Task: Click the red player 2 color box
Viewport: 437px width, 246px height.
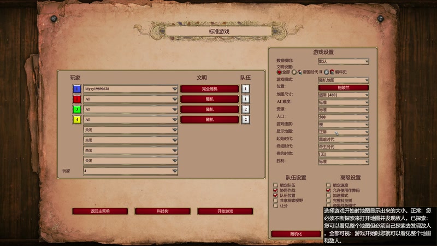Action: [76, 99]
